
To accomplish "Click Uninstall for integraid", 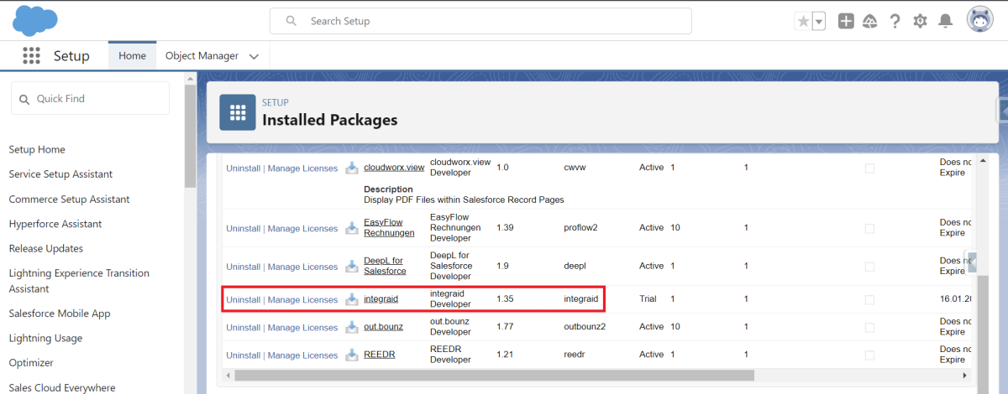I will (x=244, y=300).
